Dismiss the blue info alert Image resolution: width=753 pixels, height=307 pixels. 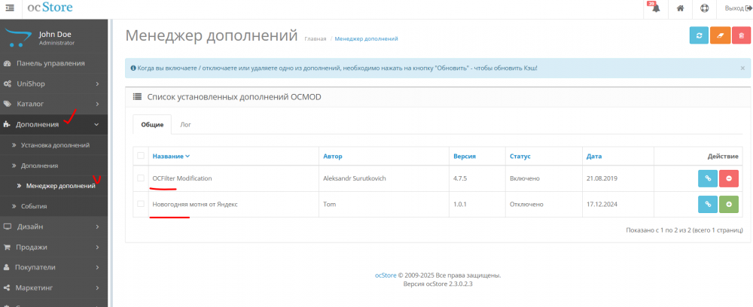pyautogui.click(x=742, y=68)
